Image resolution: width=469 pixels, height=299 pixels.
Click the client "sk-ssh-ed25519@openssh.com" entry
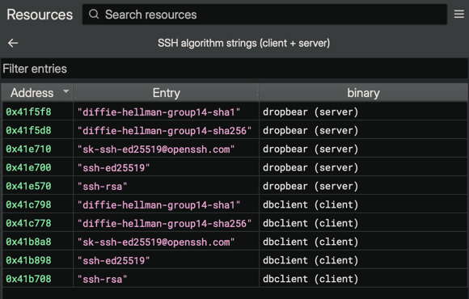(156, 242)
